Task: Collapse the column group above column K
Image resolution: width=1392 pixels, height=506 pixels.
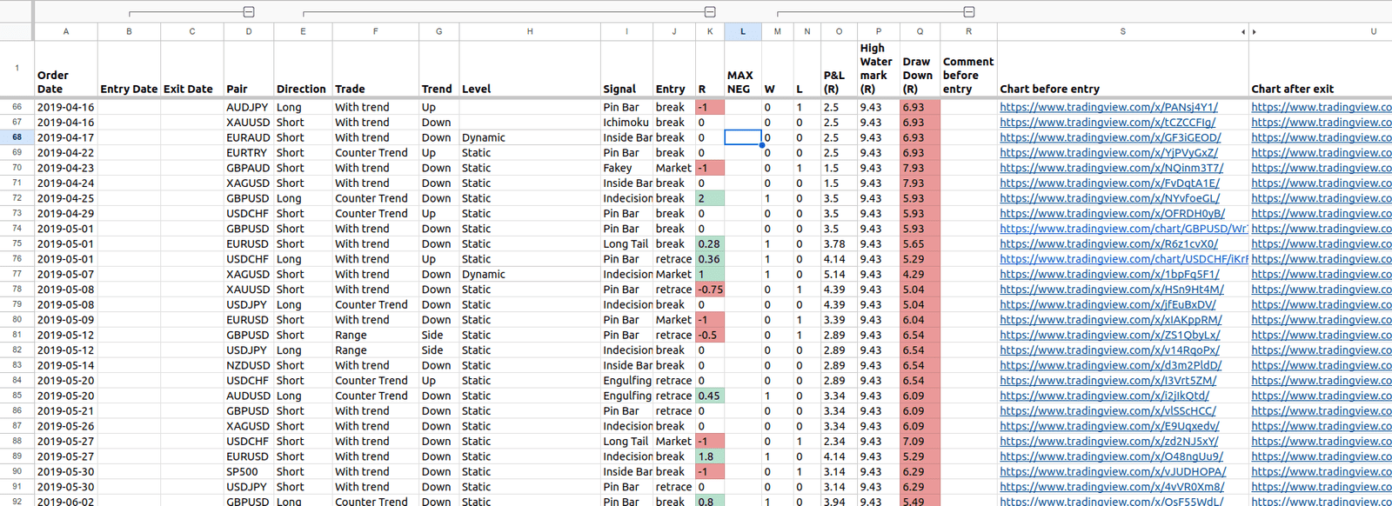Action: tap(710, 12)
